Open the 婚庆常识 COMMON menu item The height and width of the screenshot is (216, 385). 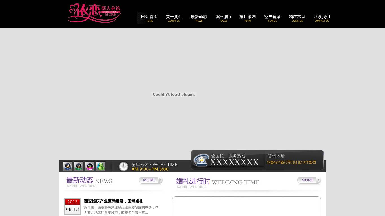pos(297,18)
